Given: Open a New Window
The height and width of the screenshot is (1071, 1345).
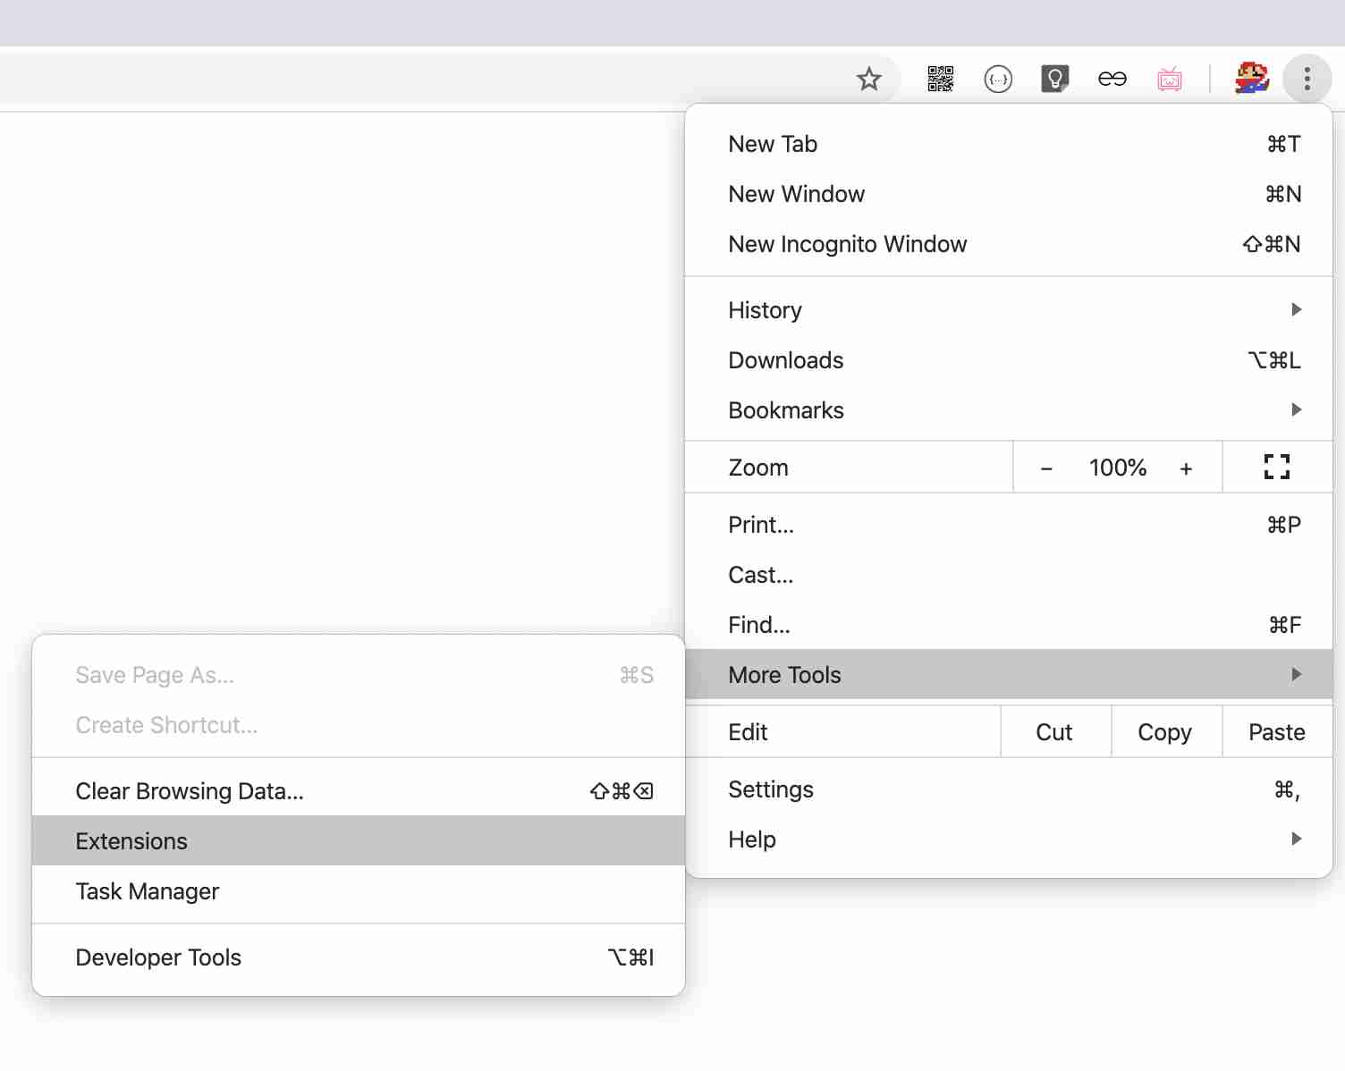Looking at the screenshot, I should point(1009,194).
